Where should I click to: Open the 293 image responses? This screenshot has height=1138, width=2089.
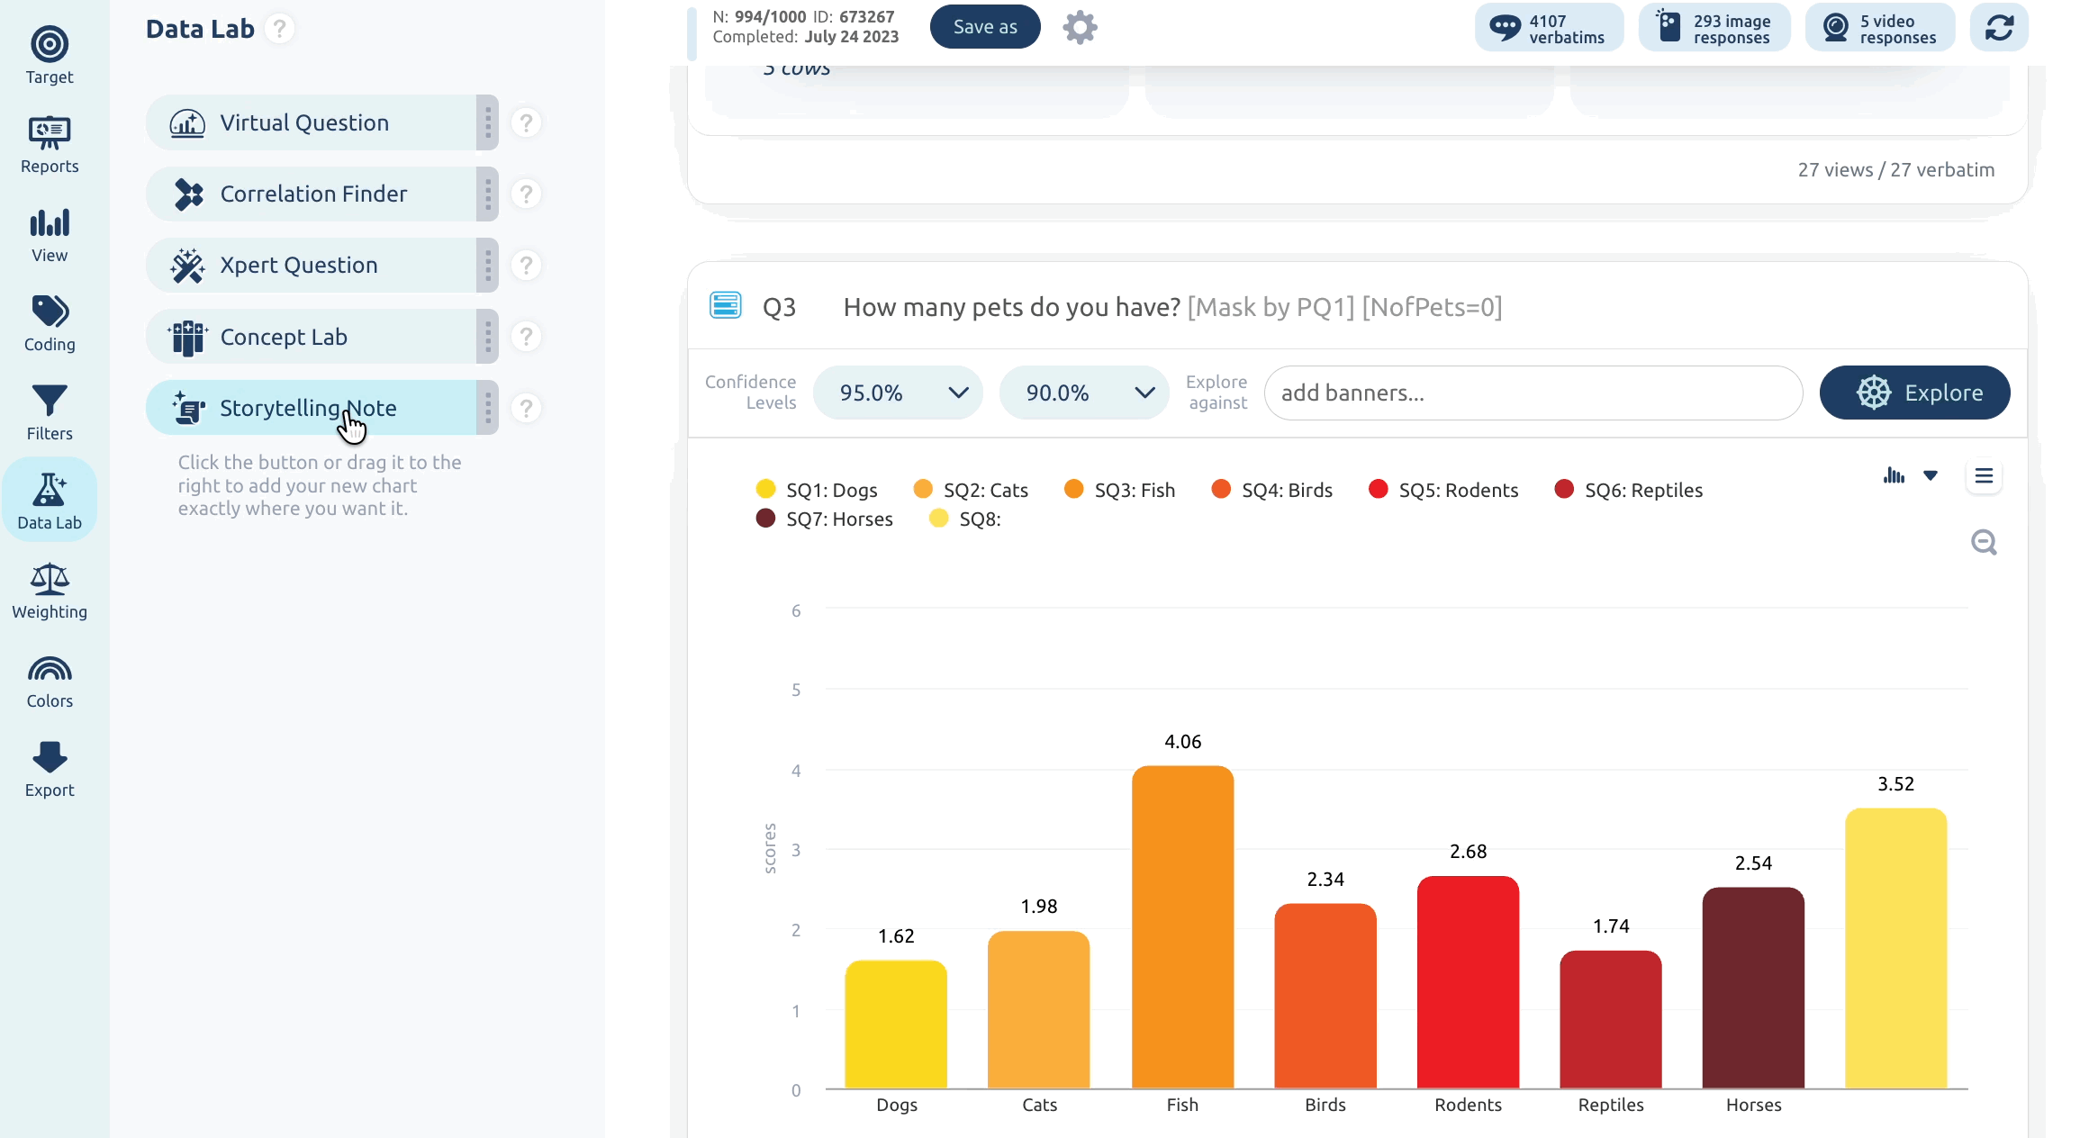pos(1714,29)
